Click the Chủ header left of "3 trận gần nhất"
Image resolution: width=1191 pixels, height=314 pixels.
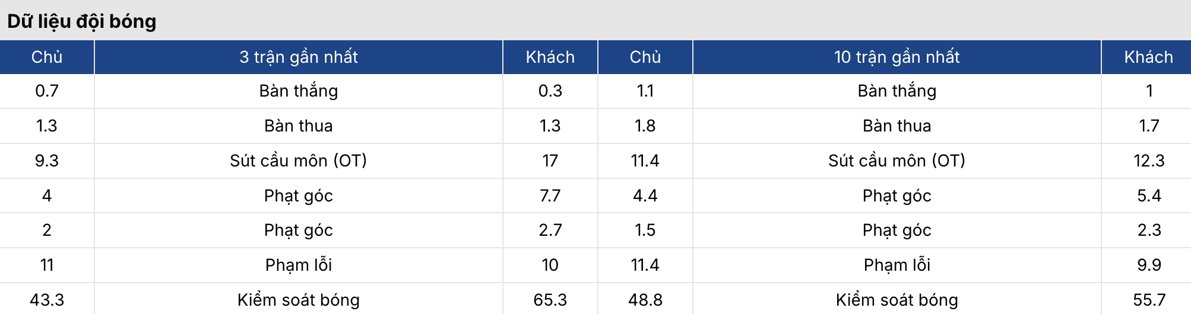47,57
